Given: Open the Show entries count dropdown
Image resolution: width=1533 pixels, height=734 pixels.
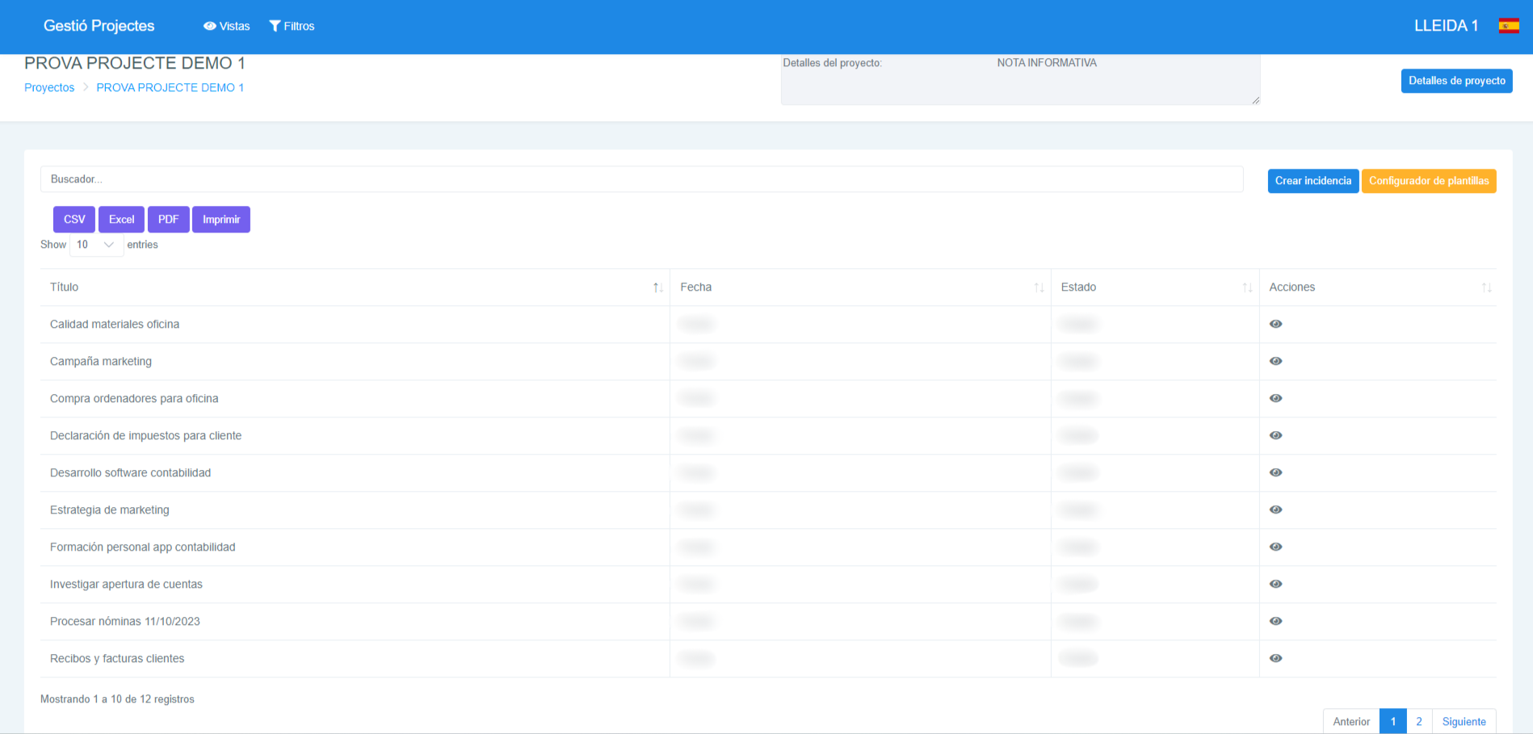Looking at the screenshot, I should (96, 245).
